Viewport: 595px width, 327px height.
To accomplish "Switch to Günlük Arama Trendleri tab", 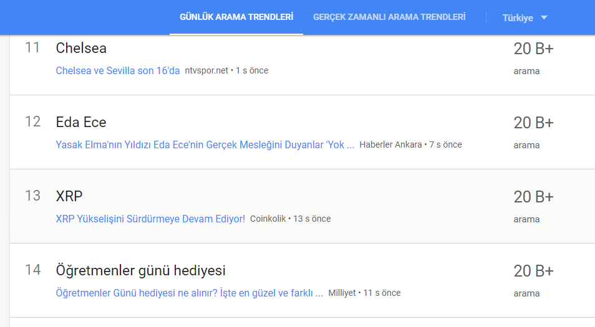I will (x=236, y=17).
